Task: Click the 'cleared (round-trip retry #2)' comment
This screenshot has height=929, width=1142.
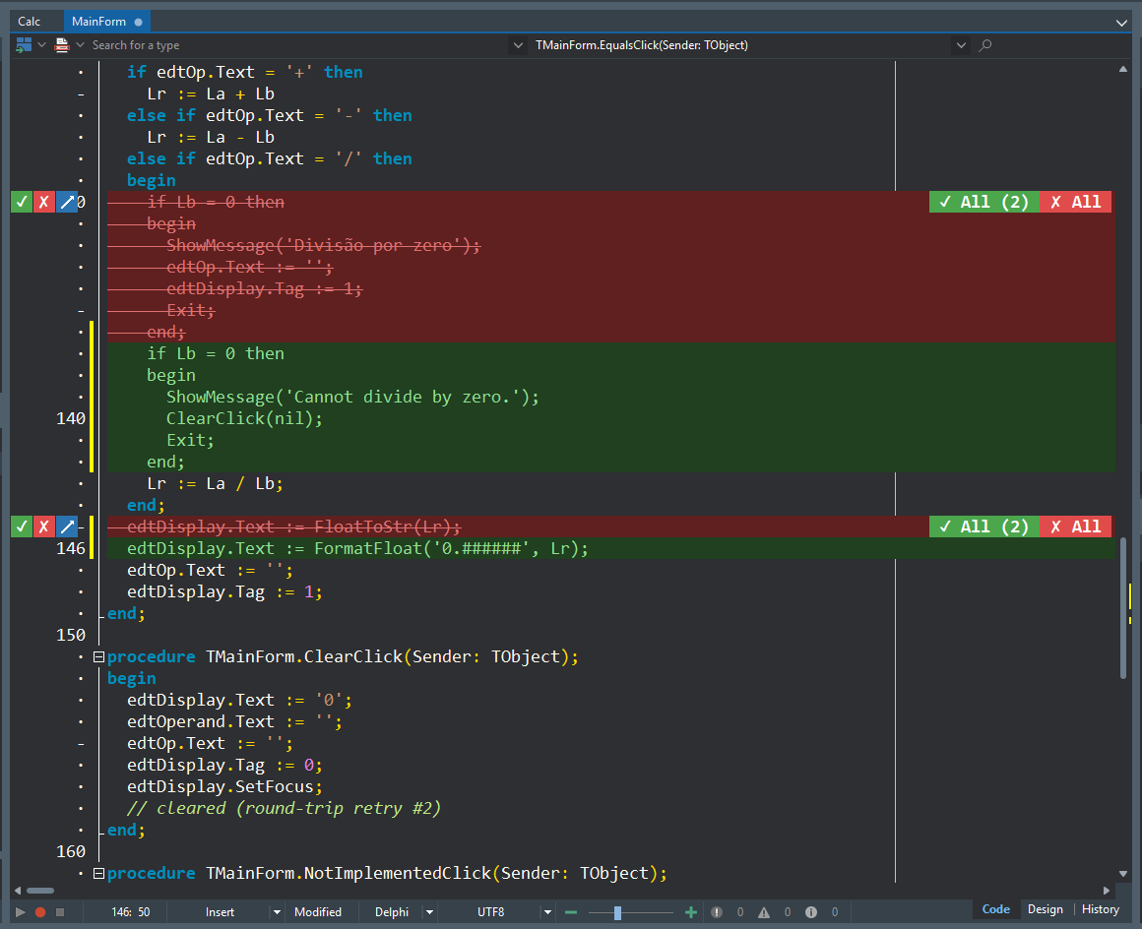Action: click(285, 808)
